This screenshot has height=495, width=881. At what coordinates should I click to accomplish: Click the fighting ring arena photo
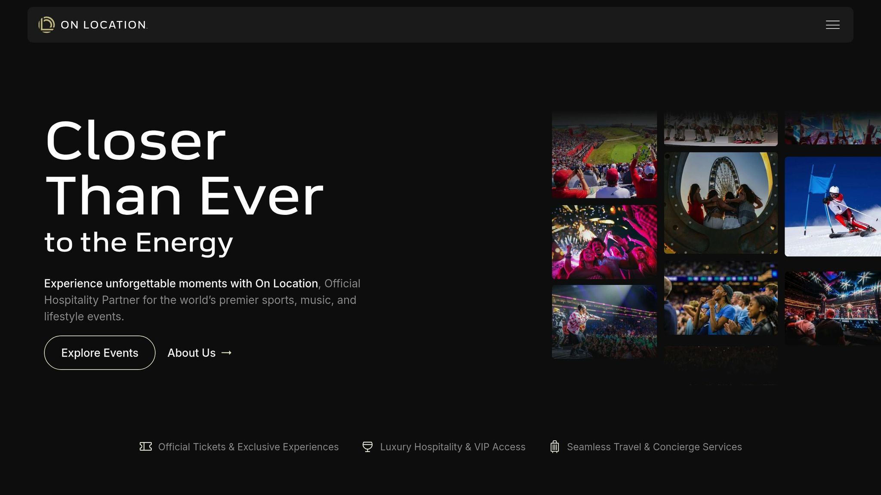click(x=832, y=308)
